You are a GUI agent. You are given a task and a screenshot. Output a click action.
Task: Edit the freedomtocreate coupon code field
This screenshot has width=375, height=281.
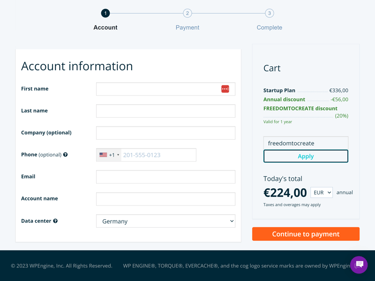click(306, 143)
